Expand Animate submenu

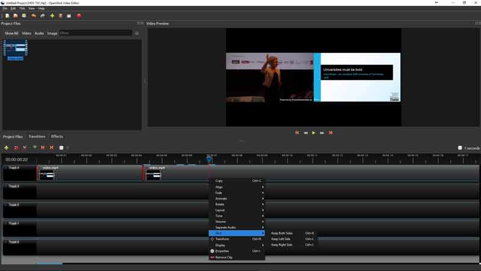point(237,199)
